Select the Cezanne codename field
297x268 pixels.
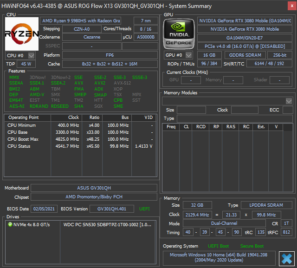click(x=92, y=37)
